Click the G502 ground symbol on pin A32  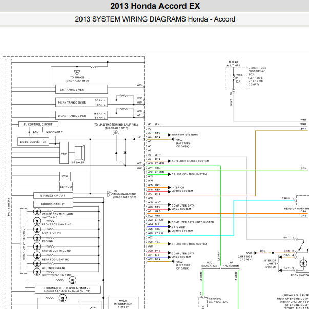[173, 261]
